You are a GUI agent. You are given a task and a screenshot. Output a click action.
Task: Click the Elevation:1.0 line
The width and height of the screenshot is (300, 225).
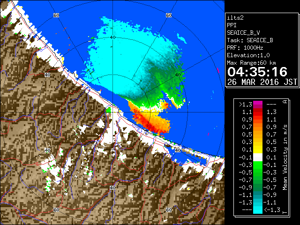click(x=248, y=55)
